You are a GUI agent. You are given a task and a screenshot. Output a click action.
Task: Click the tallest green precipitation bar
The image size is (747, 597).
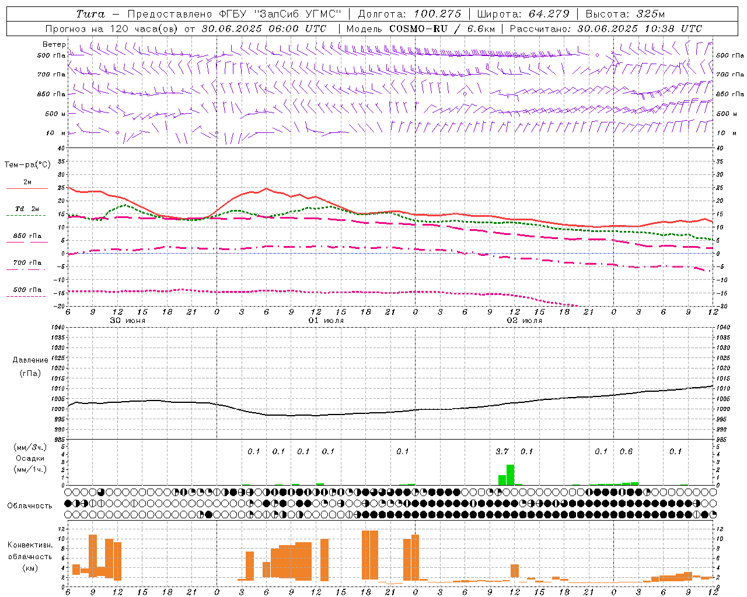click(x=510, y=475)
